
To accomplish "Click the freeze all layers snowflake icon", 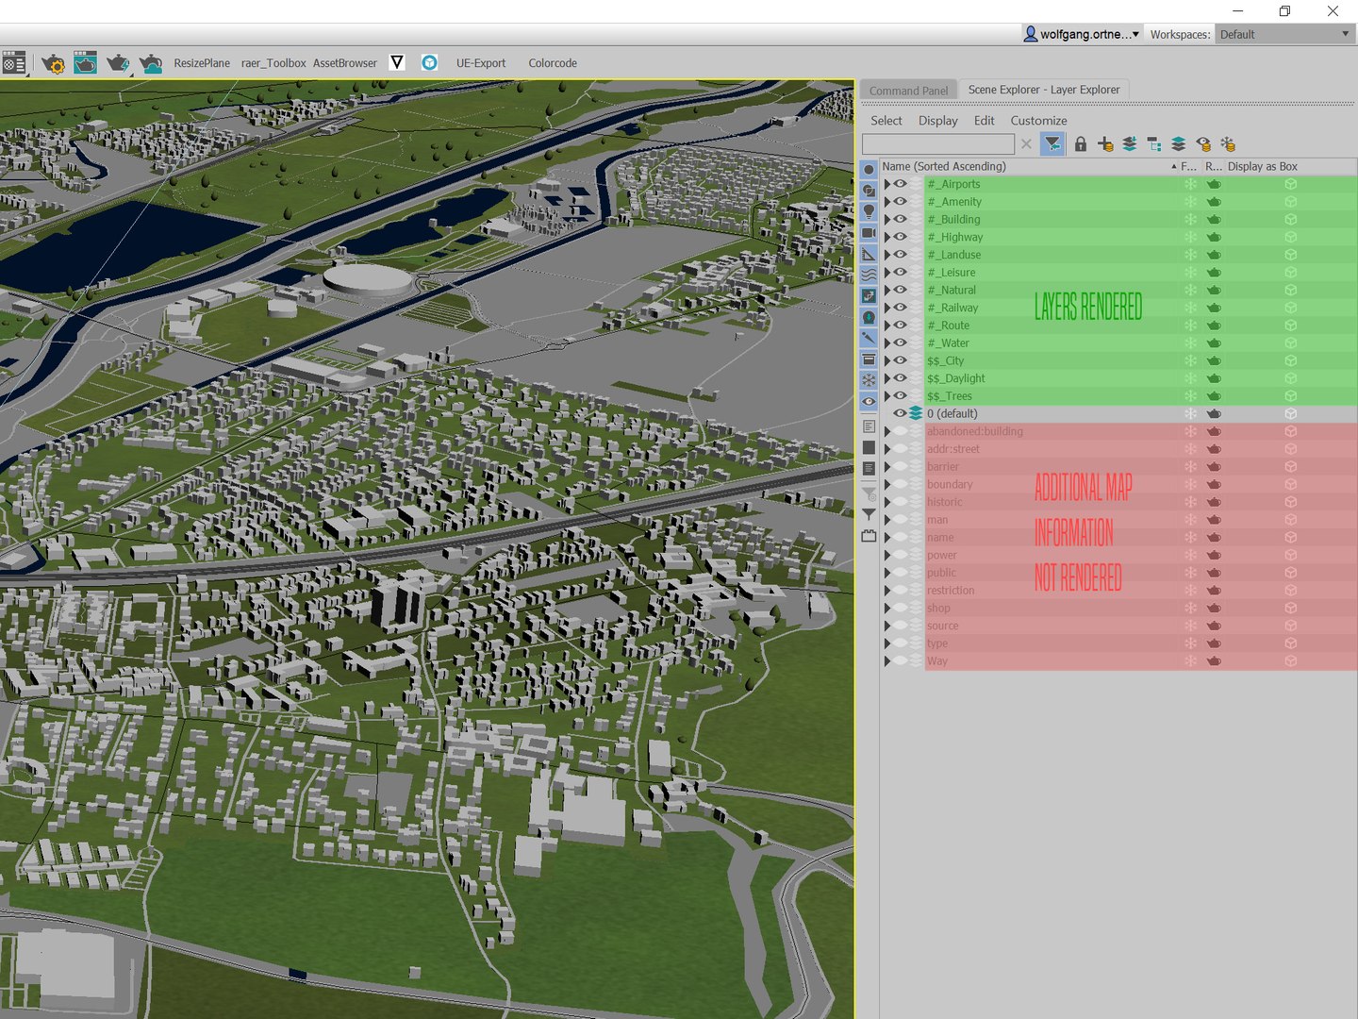I will (x=1228, y=143).
